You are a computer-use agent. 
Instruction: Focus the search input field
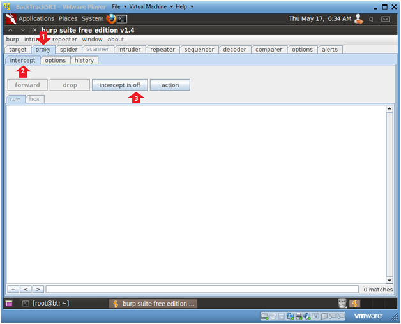(x=202, y=290)
